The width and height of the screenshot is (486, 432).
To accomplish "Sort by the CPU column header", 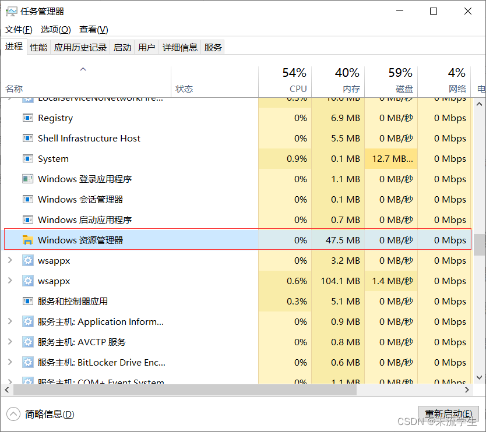I will [285, 82].
